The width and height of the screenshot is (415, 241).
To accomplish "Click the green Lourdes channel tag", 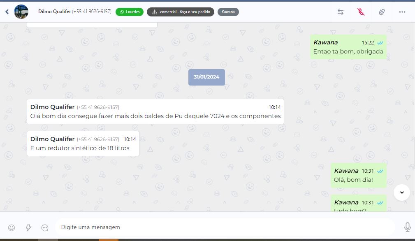I will point(130,12).
